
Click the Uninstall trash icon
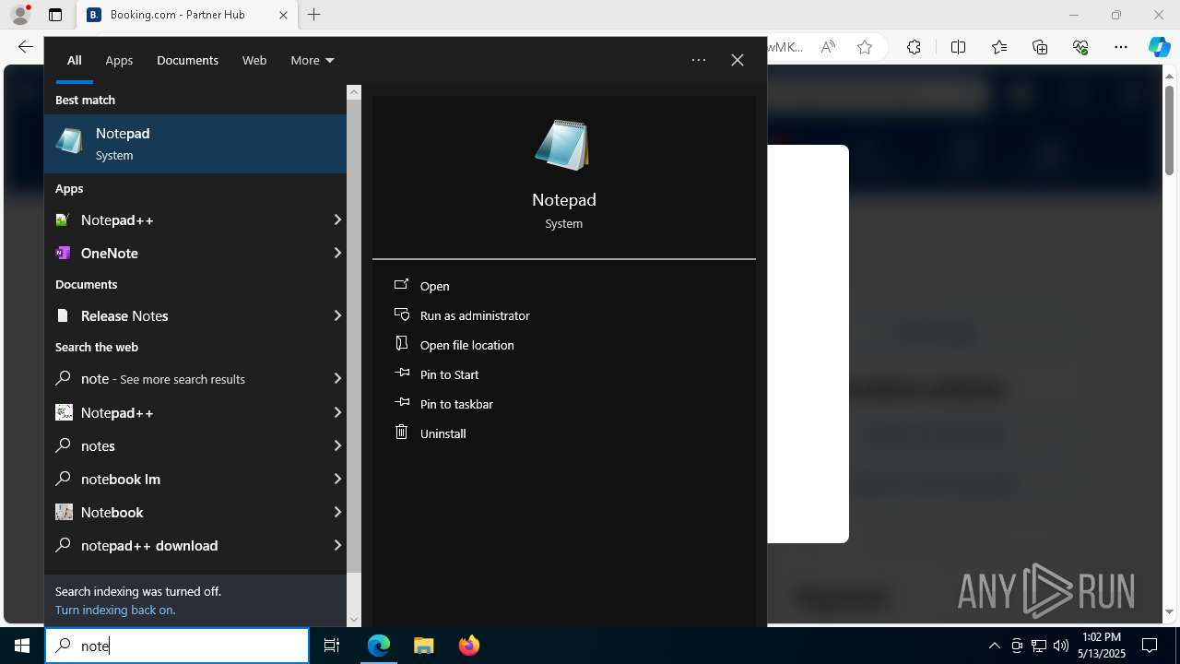point(401,432)
